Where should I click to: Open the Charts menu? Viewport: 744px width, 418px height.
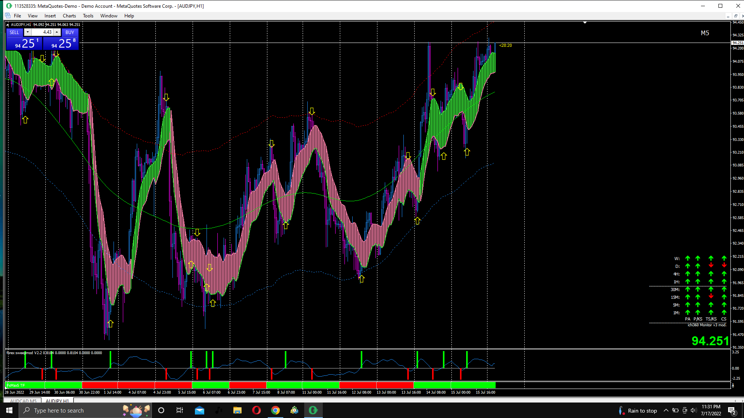[69, 16]
